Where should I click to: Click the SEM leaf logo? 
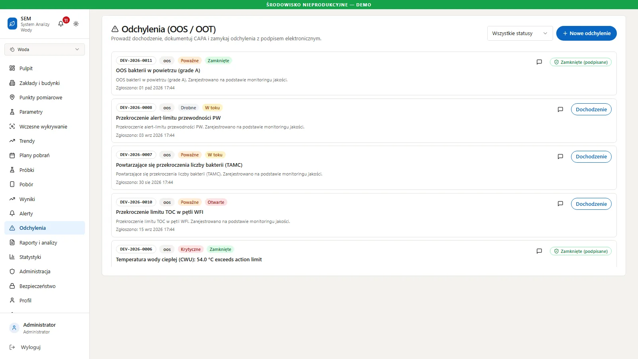[x=12, y=24]
